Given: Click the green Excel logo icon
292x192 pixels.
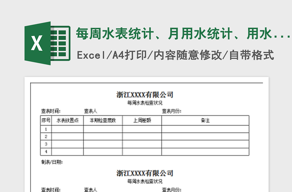Looking at the screenshot, I should [x=47, y=44].
